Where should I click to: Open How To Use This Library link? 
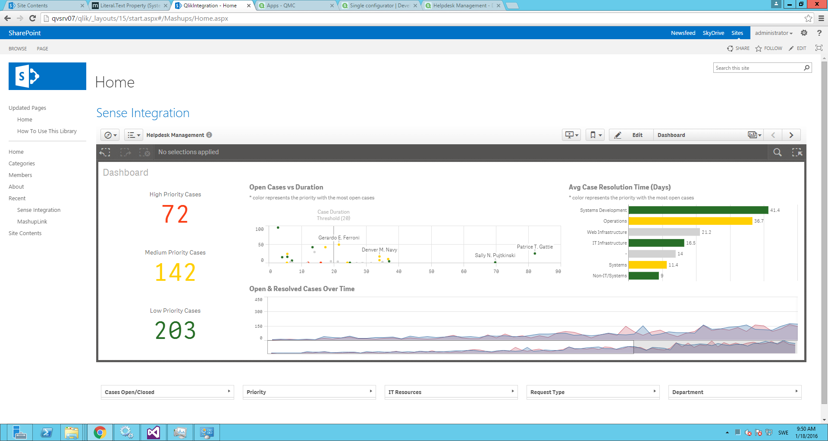pos(47,131)
